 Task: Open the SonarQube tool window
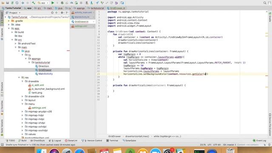pyautogui.click(x=129, y=141)
